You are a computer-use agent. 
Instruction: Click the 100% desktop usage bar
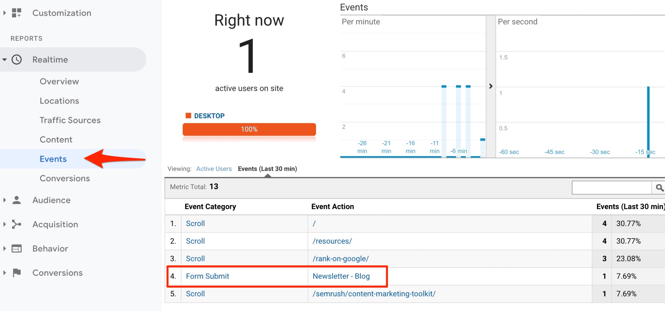click(x=249, y=129)
